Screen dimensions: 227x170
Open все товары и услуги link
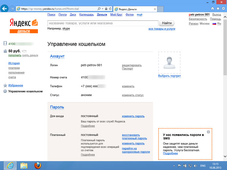162,29
